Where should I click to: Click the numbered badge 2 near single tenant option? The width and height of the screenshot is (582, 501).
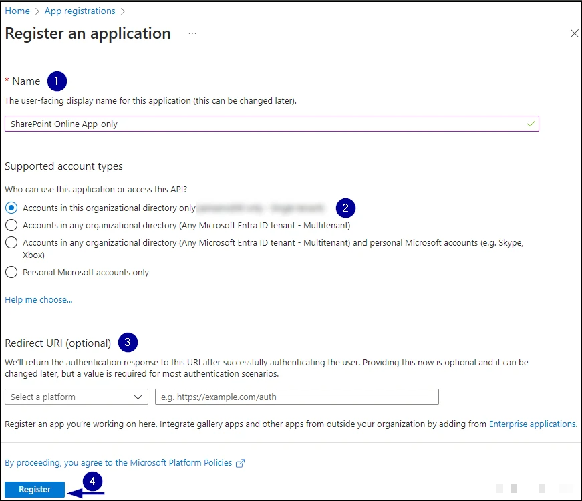click(345, 208)
